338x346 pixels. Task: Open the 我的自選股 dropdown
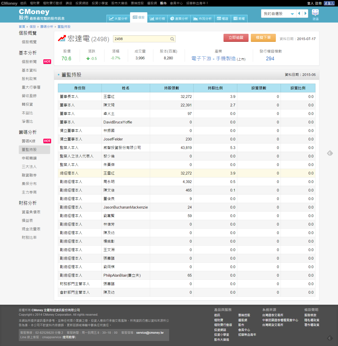click(279, 14)
